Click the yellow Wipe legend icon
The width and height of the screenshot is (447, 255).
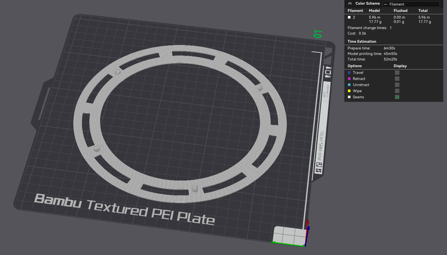349,91
